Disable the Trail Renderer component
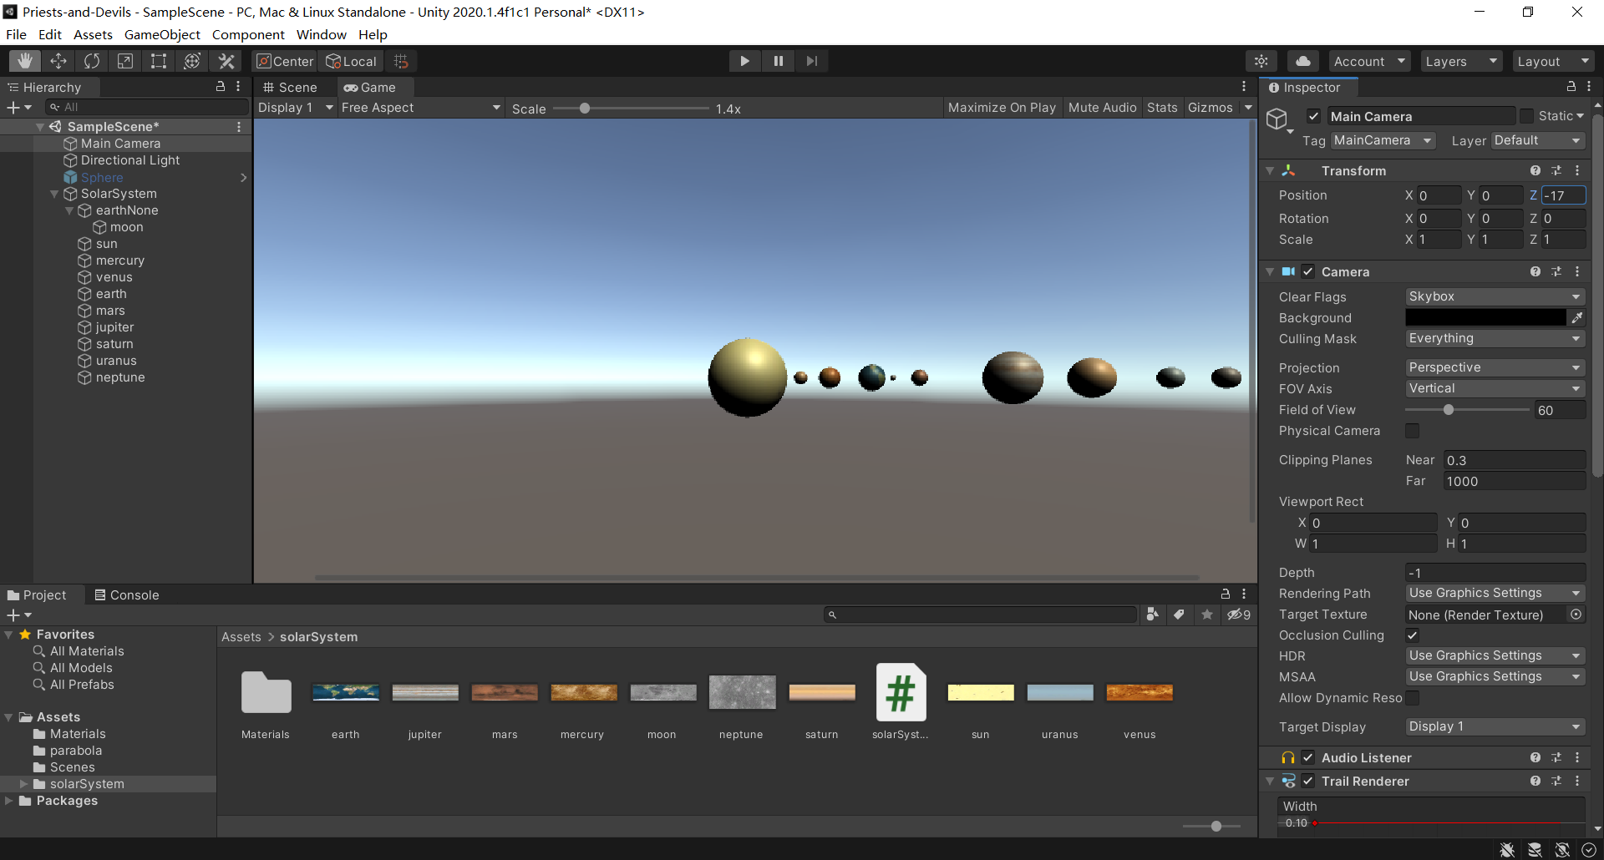Screen dimensions: 1604x860 coord(1308,781)
